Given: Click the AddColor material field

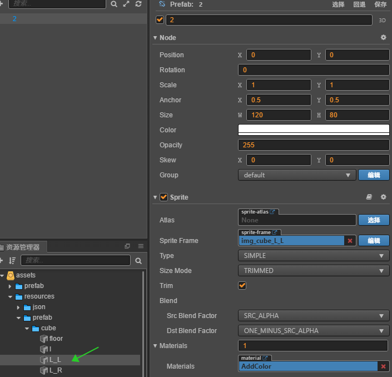Looking at the screenshot, I should [x=308, y=366].
